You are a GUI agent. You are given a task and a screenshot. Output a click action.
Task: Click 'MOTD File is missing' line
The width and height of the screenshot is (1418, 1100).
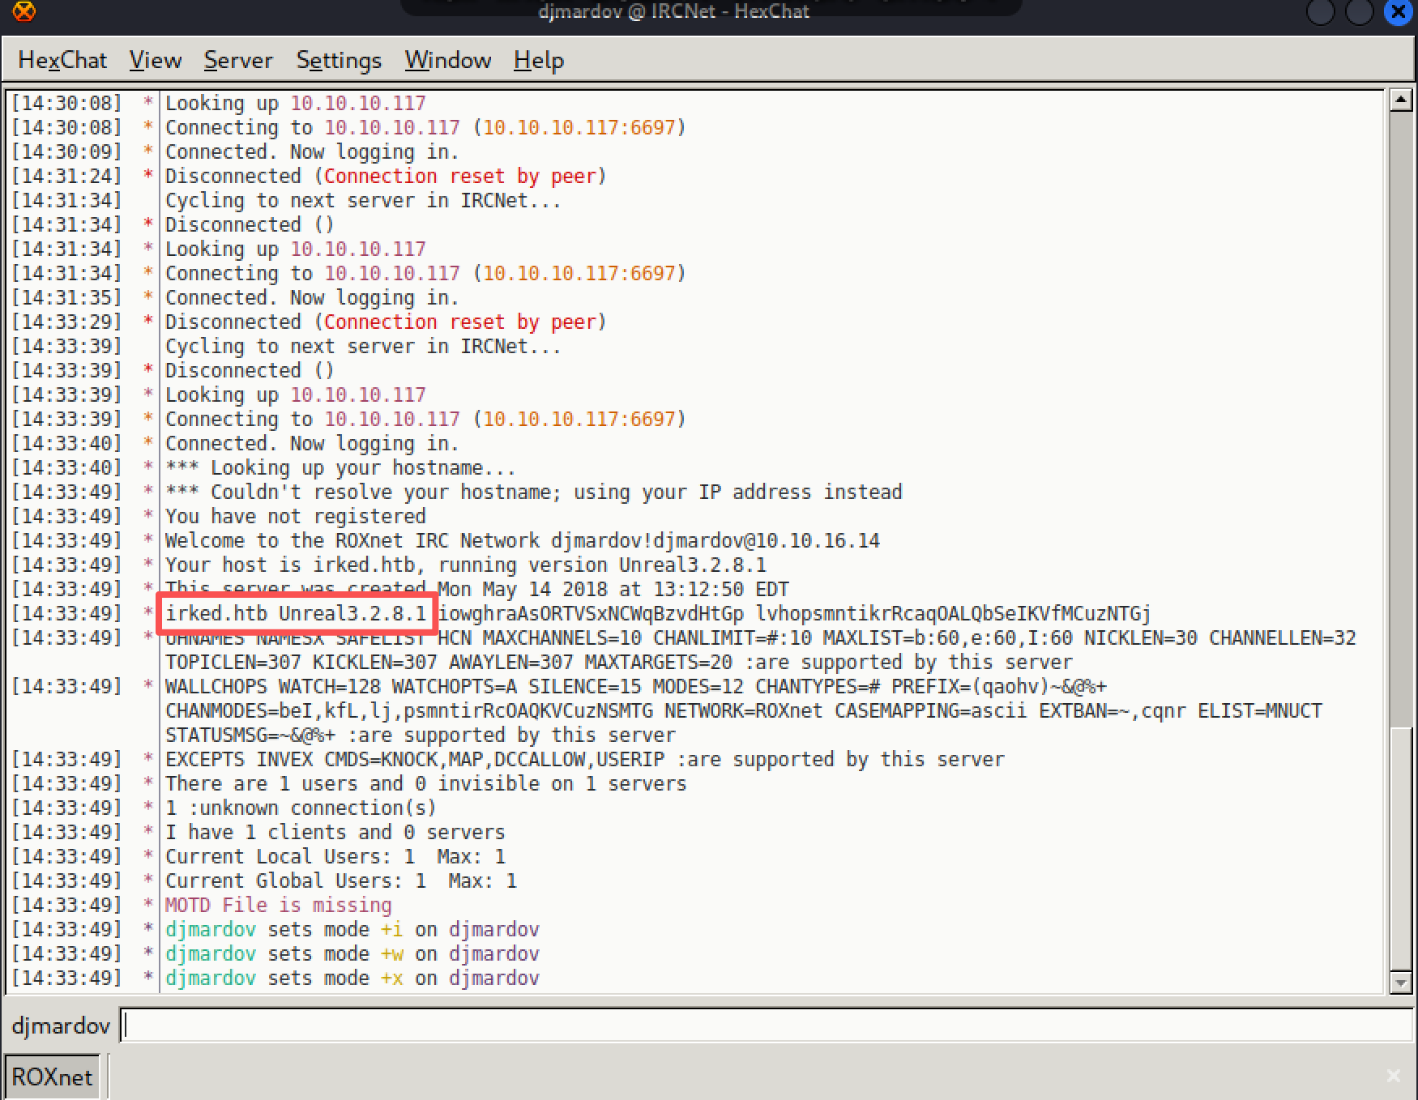[x=278, y=905]
